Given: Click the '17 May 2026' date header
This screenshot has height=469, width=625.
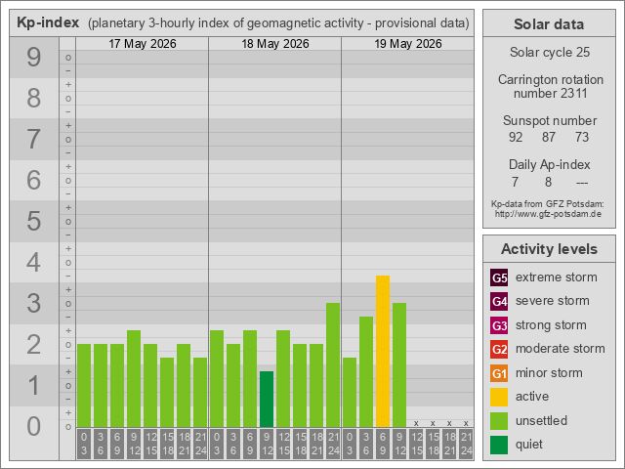Looking at the screenshot, I should pyautogui.click(x=143, y=43).
